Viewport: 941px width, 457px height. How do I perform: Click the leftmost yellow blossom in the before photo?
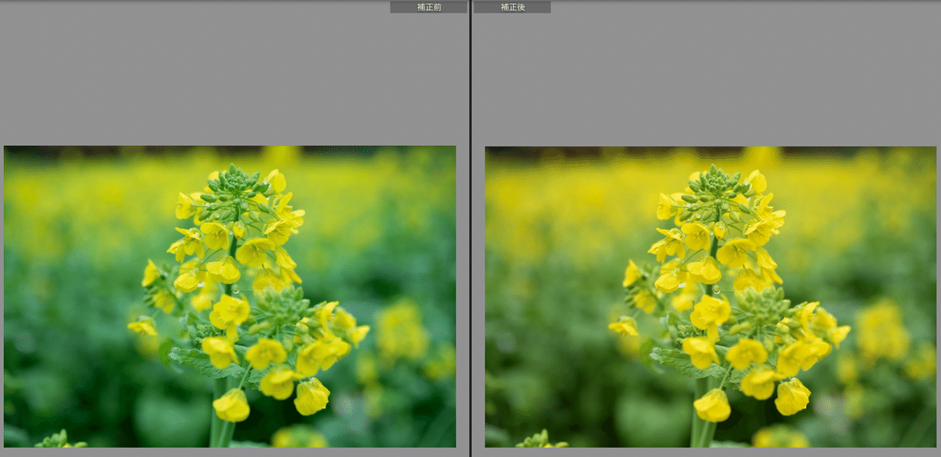point(142,327)
